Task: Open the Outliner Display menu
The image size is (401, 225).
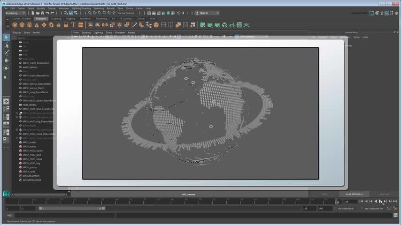Action: tap(17, 33)
